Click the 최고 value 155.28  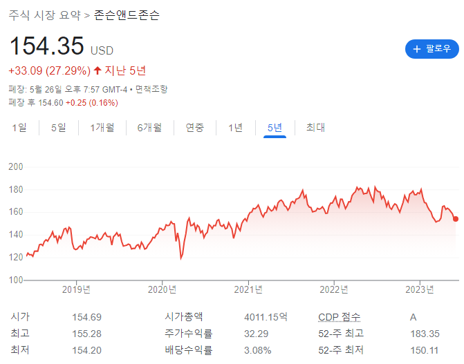[x=86, y=334]
